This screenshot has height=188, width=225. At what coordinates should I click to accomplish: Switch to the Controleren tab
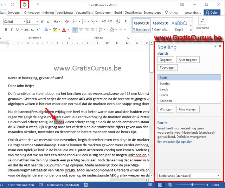coord(103,13)
